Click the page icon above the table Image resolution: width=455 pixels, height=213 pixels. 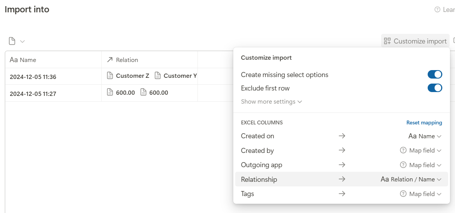pos(12,41)
